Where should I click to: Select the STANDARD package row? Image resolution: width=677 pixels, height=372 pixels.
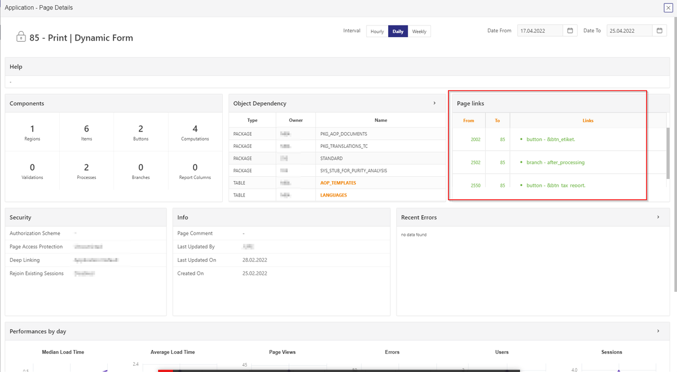tap(337, 159)
